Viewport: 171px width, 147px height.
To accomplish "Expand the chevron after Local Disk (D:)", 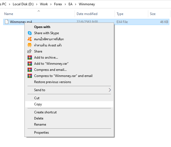I will coord(37,4).
